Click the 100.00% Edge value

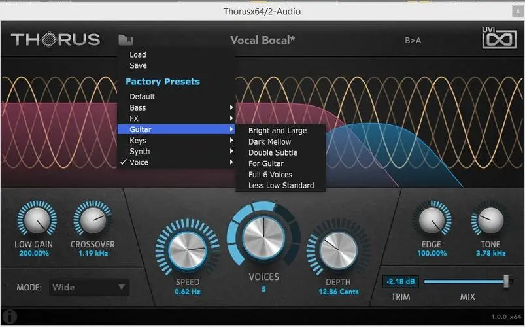[432, 254]
